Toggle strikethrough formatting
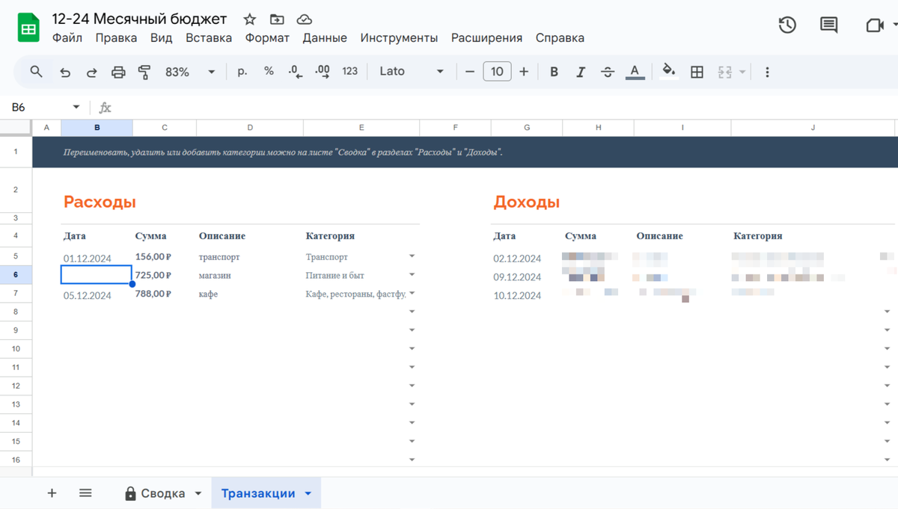The height and width of the screenshot is (509, 898). click(x=608, y=72)
